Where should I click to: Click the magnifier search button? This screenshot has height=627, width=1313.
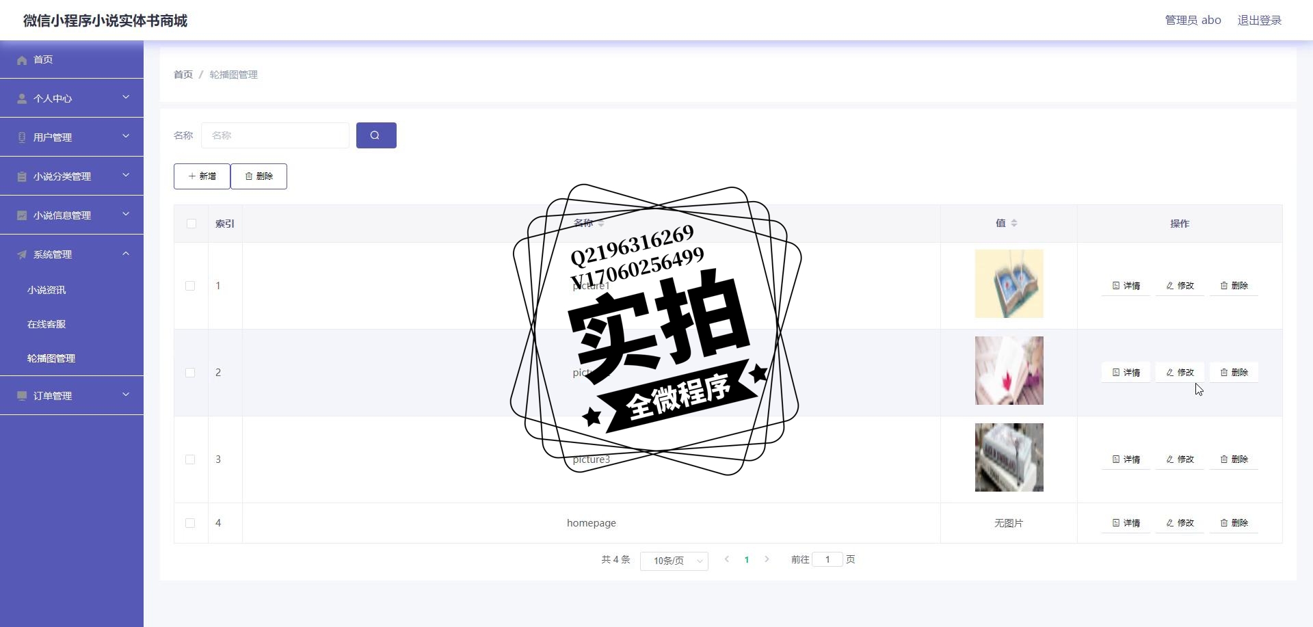pyautogui.click(x=376, y=135)
